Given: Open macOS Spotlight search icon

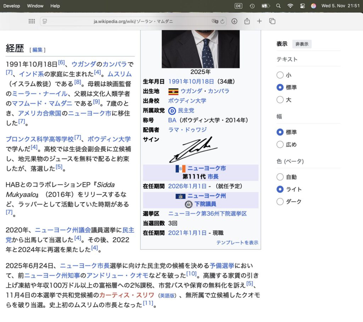Looking at the screenshot, I should pos(278,6).
